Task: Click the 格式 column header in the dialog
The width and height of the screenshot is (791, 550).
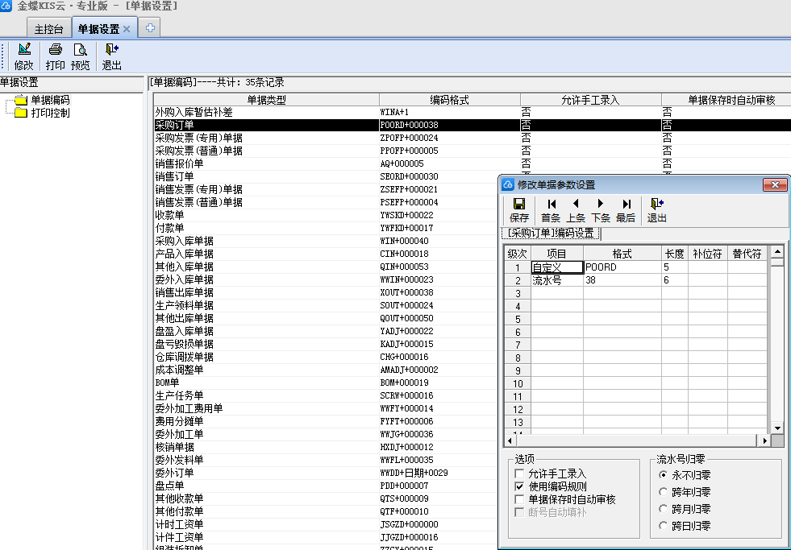Action: point(622,254)
